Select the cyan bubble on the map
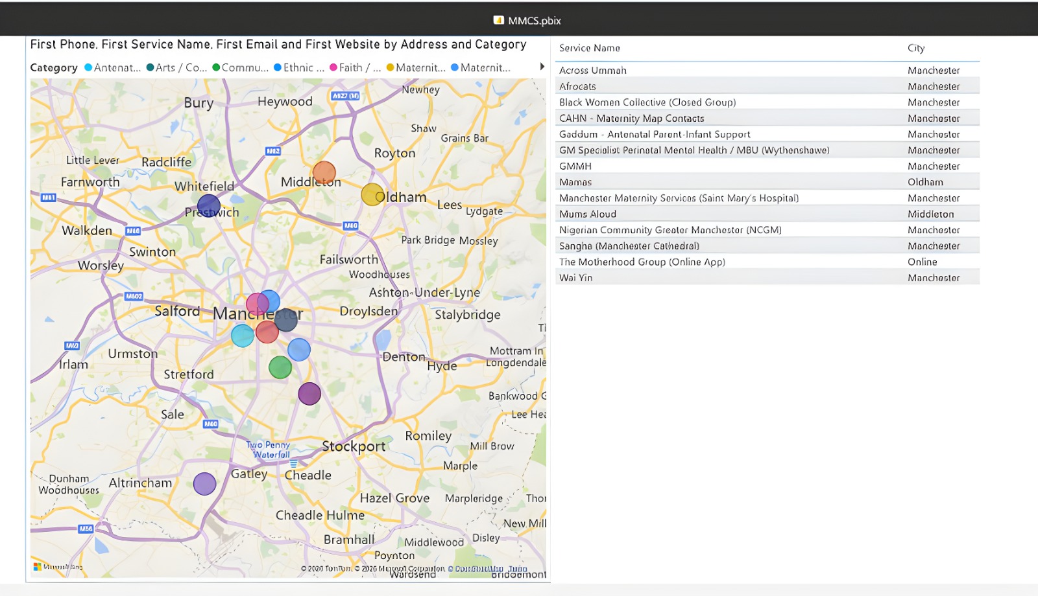Screen dimensions: 1038x596 click(243, 336)
